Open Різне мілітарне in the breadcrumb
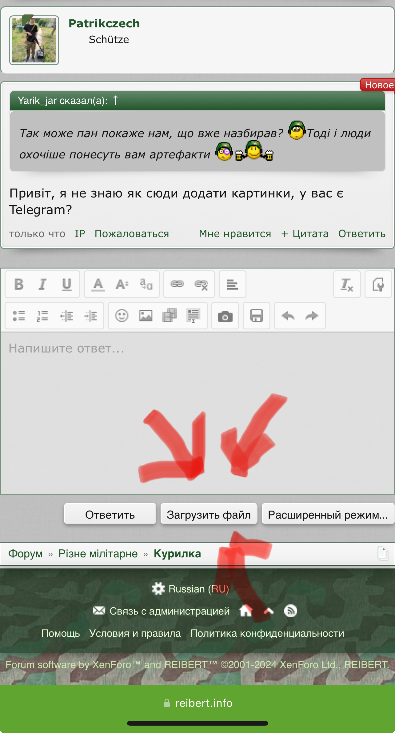The image size is (395, 733). click(x=98, y=554)
